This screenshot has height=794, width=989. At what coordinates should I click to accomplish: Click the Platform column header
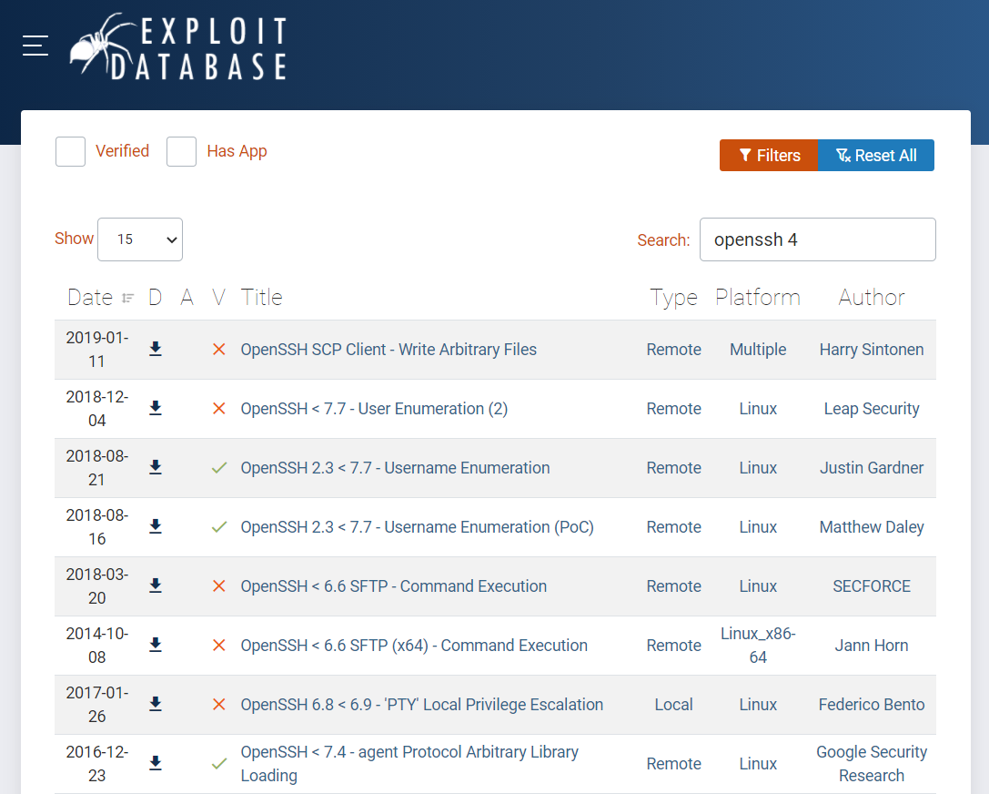758,297
